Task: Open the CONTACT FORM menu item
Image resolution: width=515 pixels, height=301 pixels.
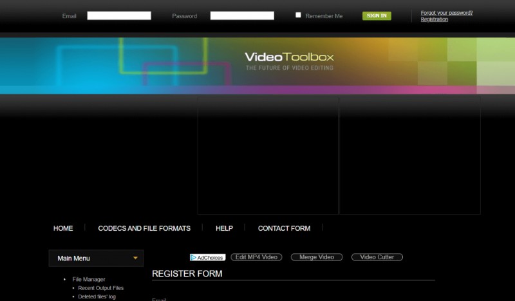Action: [284, 228]
